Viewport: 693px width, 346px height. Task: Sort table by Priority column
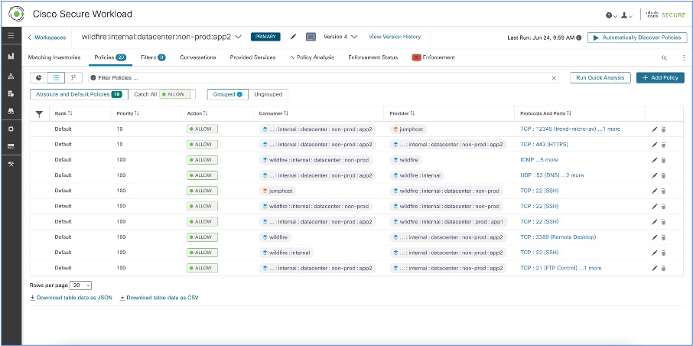(x=129, y=114)
